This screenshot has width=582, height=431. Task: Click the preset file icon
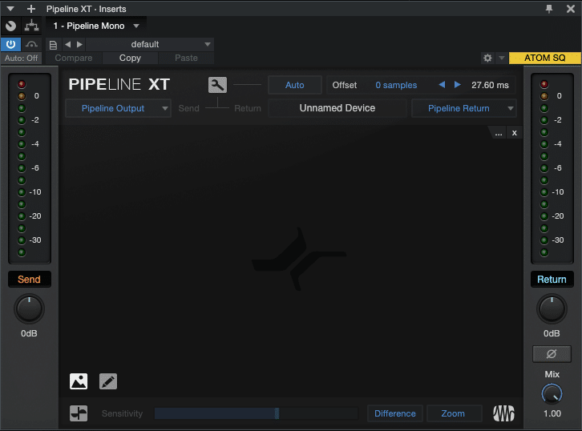click(53, 44)
